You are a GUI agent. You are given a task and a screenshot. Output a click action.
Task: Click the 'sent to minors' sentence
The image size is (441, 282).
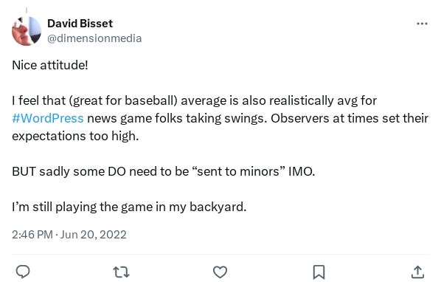tap(164, 171)
